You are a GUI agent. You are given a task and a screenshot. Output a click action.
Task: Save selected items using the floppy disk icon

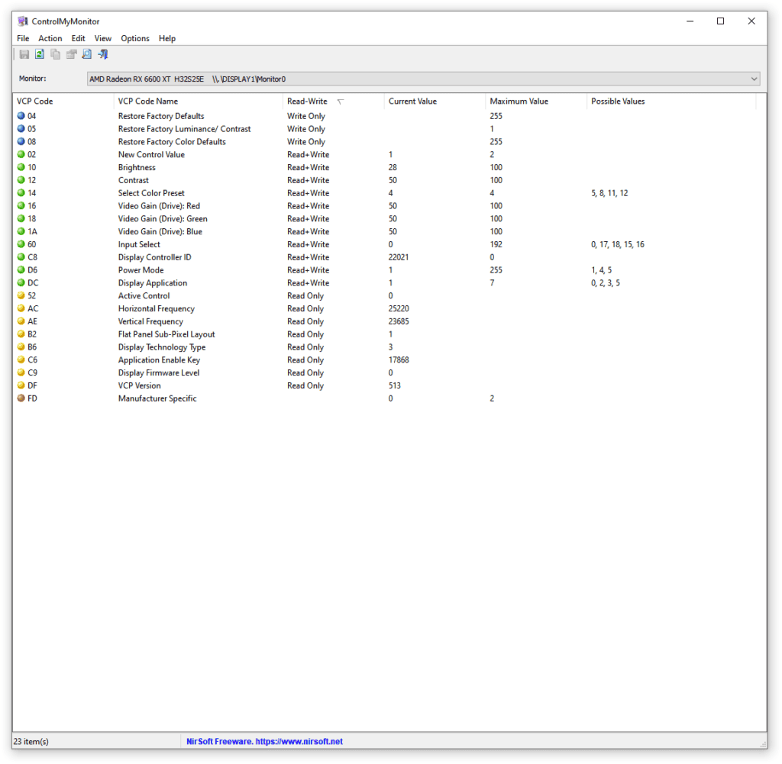tap(24, 54)
